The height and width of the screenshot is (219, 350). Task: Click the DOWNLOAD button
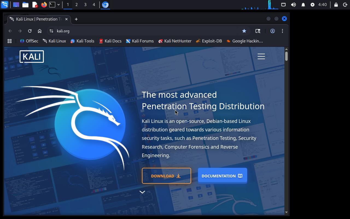(166, 176)
